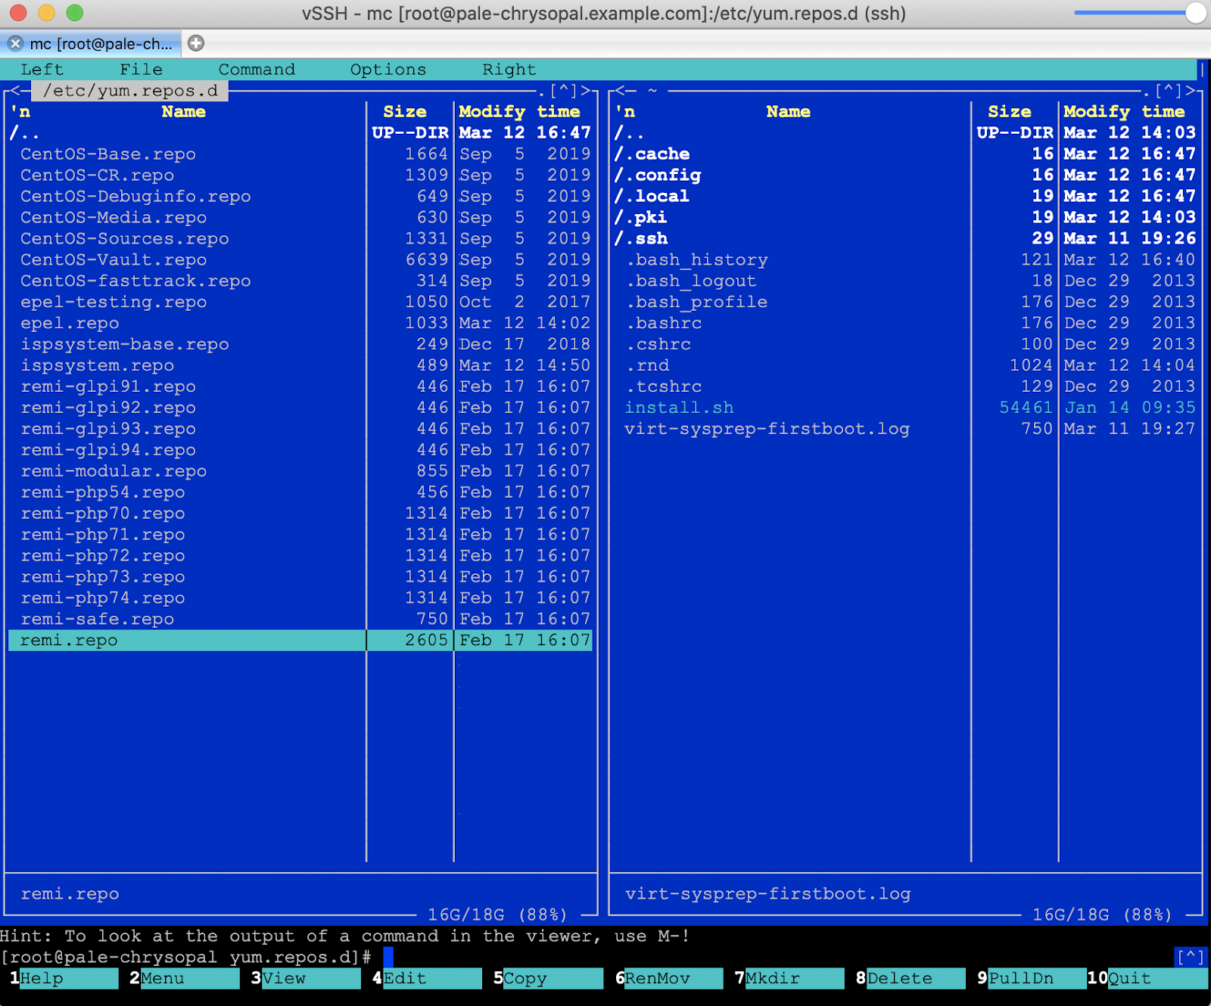Sort right panel by Modify time
This screenshot has height=1006, width=1211.
tap(1124, 112)
